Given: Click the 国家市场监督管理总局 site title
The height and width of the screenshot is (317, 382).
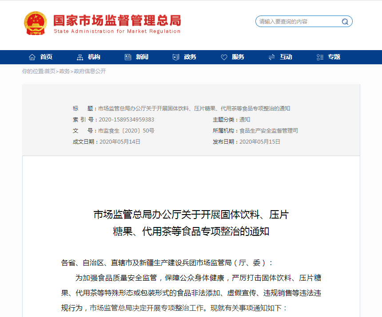Looking at the screenshot, I should [x=117, y=21].
